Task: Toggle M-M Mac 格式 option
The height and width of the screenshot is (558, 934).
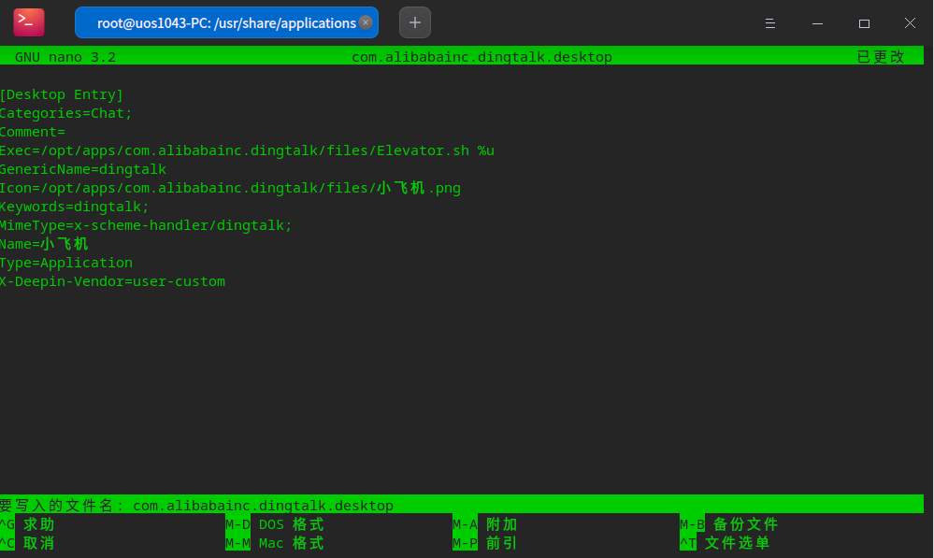Action: click(x=275, y=543)
